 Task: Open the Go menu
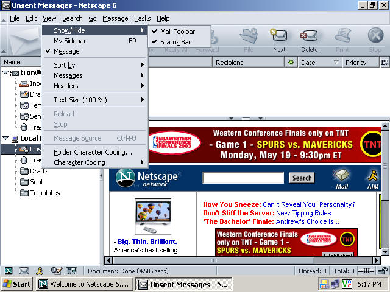[x=93, y=18]
